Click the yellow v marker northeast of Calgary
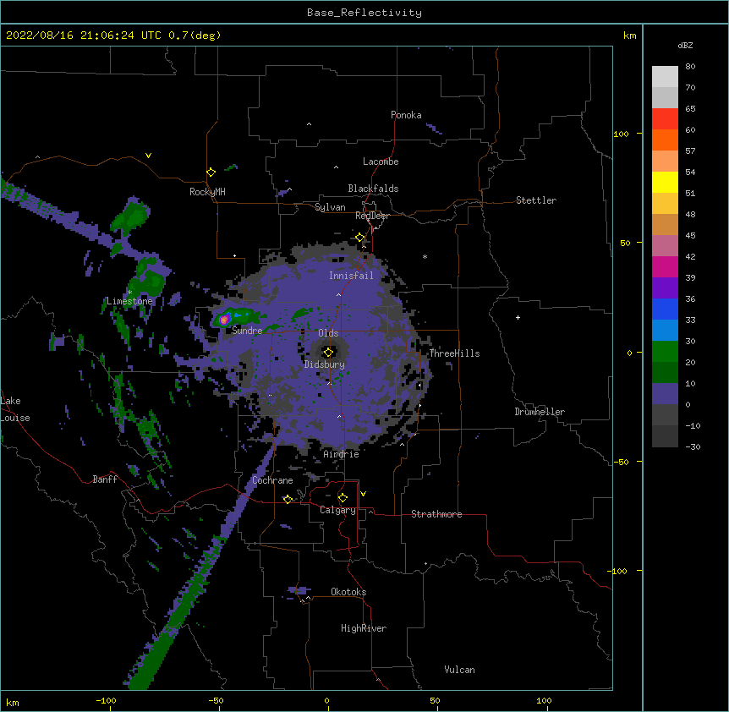Image resolution: width=729 pixels, height=712 pixels. coord(363,494)
